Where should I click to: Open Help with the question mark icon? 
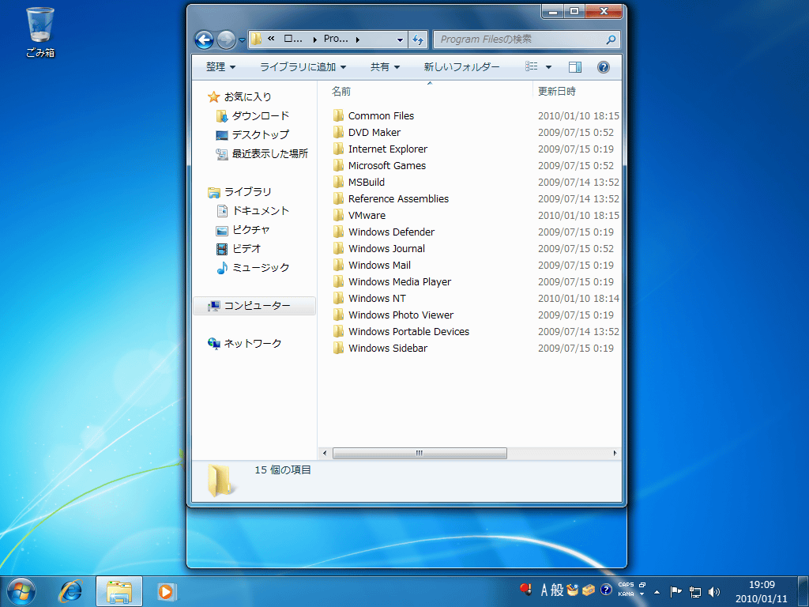pyautogui.click(x=603, y=67)
